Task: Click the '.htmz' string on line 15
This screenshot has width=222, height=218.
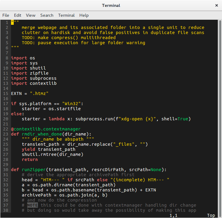Action: 39,93
